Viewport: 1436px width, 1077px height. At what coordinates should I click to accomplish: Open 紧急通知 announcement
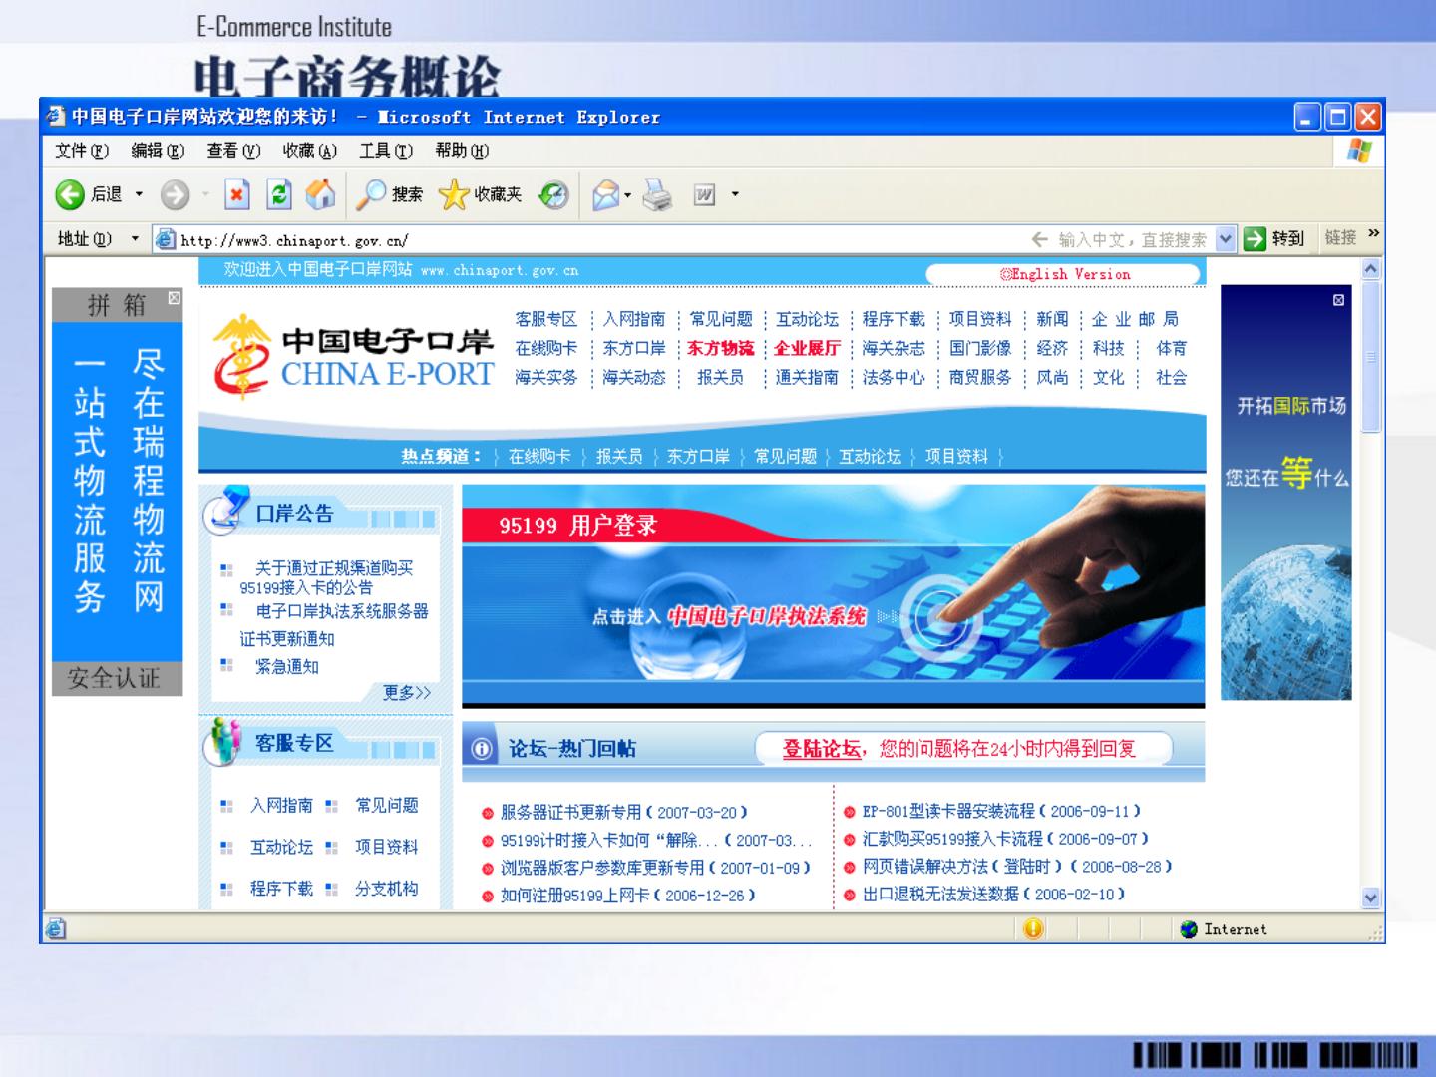click(287, 666)
